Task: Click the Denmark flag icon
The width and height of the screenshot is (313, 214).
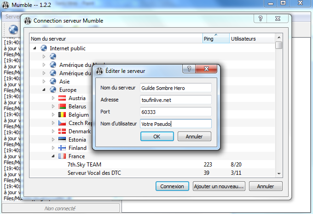Action: tap(62, 131)
